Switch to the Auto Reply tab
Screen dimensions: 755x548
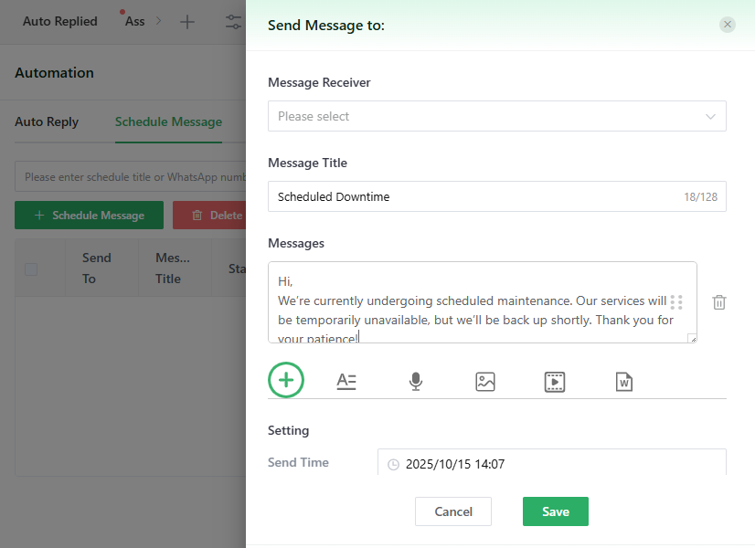pos(47,121)
